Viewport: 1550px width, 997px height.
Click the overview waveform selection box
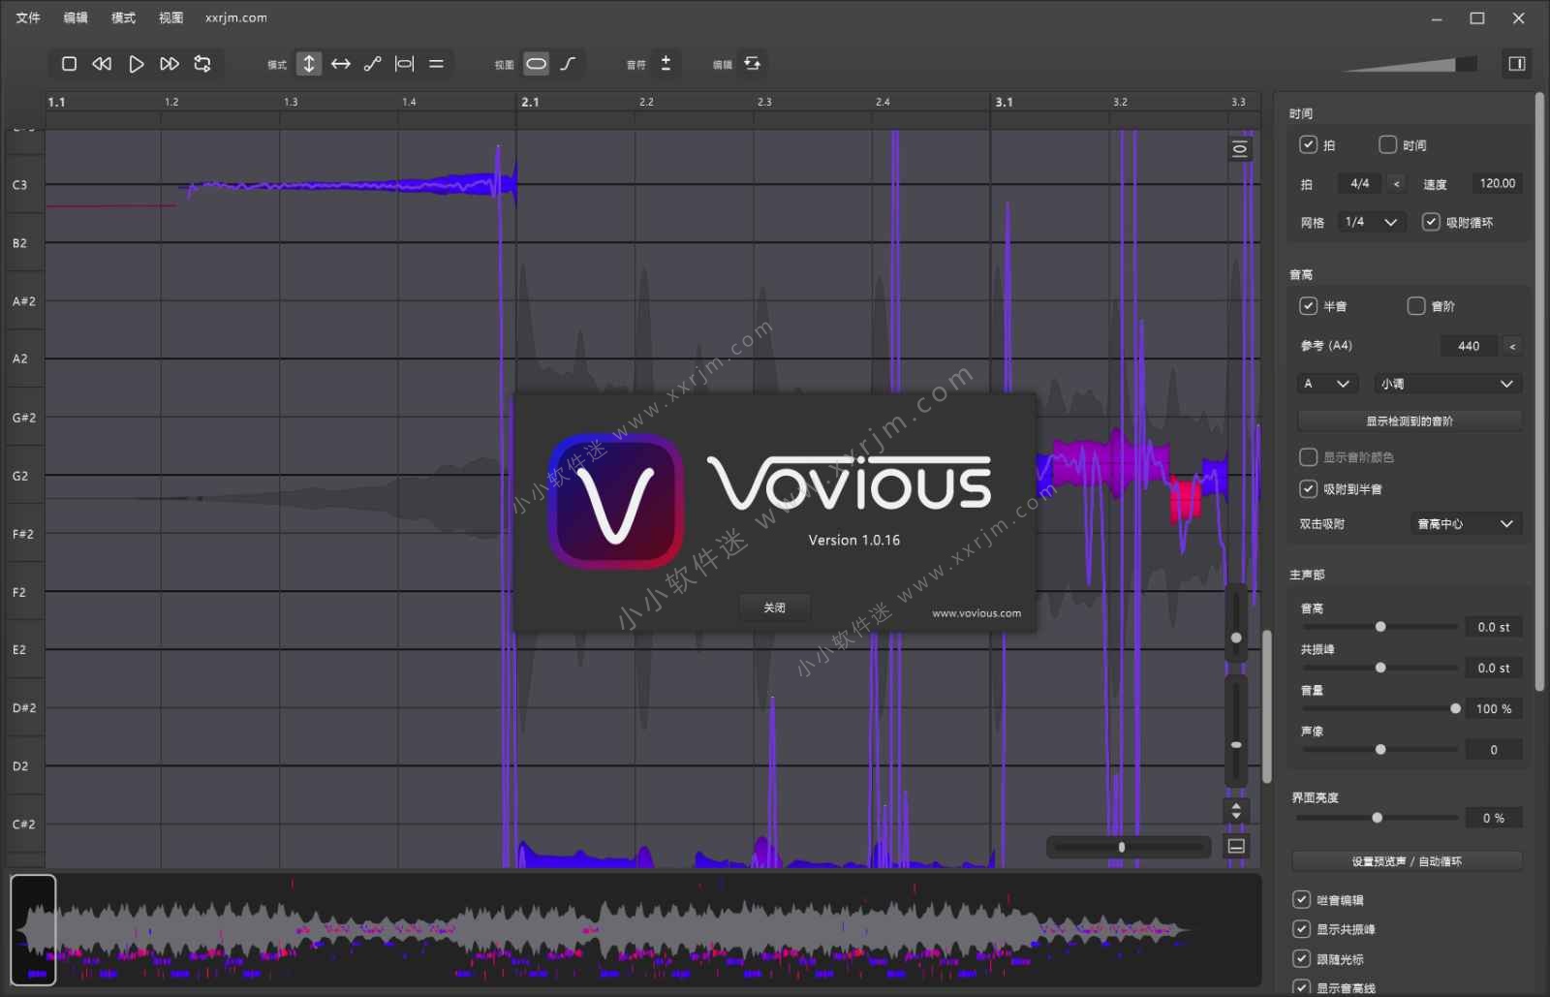[33, 930]
